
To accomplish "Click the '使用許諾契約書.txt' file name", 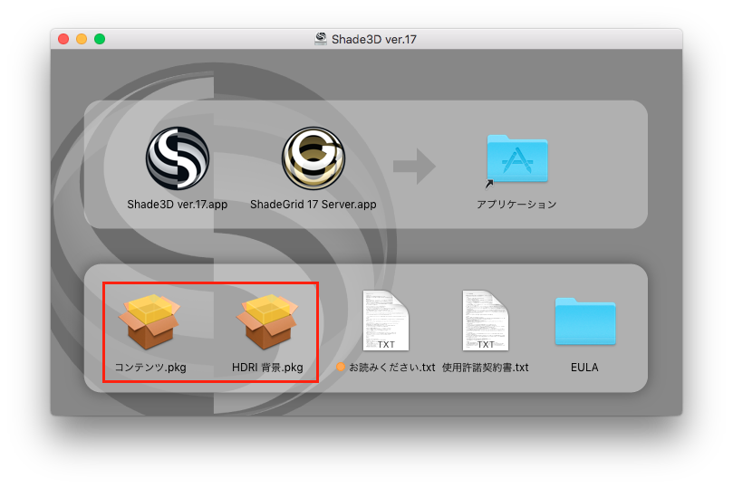I will tap(486, 368).
